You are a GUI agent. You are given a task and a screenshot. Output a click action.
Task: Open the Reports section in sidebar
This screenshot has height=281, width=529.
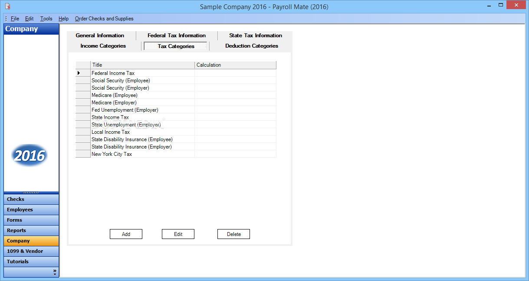(x=31, y=230)
